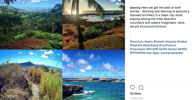This screenshot has height=100, width=195.
Task: Open the #luckywelivehawaii hashtag
Action: point(153,26)
